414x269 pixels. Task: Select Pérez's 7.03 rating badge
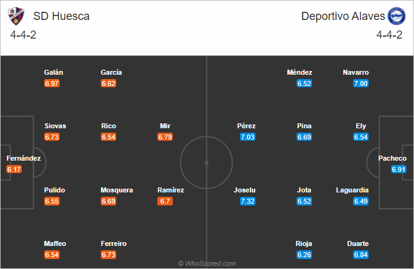tap(247, 137)
